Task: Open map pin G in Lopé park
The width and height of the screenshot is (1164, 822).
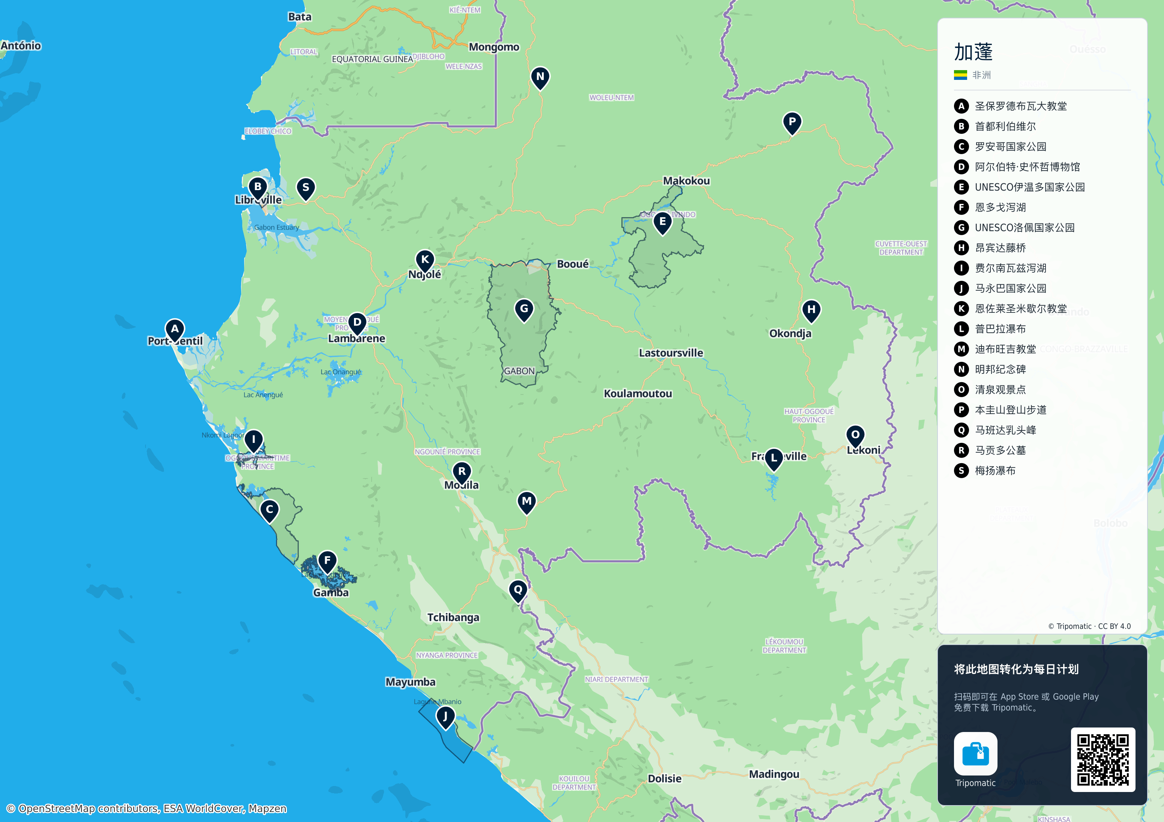Action: 524,310
